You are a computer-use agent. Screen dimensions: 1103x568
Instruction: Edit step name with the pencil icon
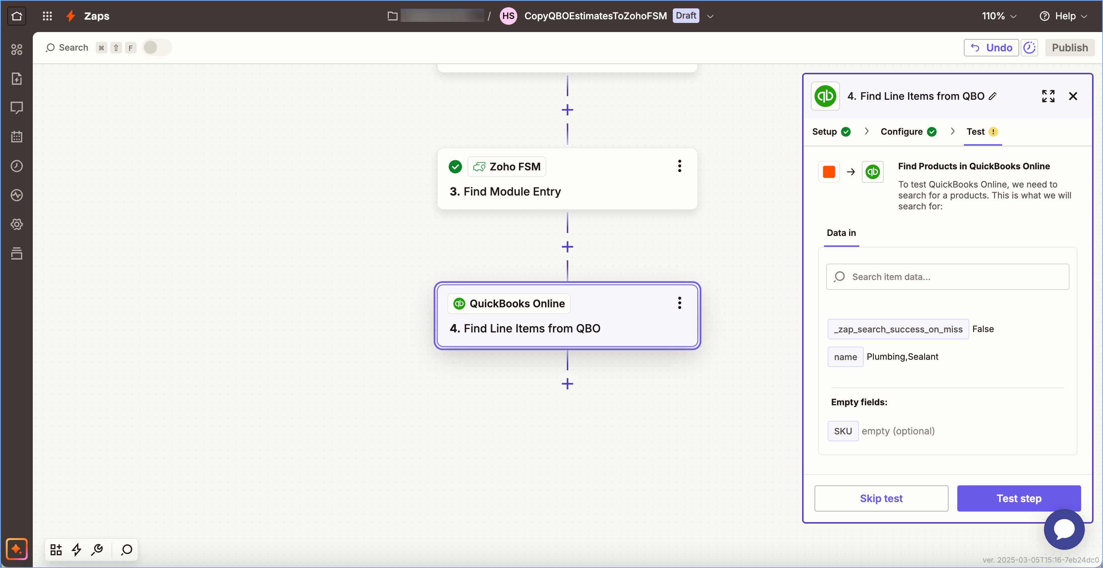click(x=993, y=96)
